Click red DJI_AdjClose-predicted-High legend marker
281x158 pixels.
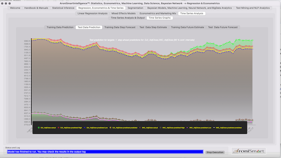point(58,128)
